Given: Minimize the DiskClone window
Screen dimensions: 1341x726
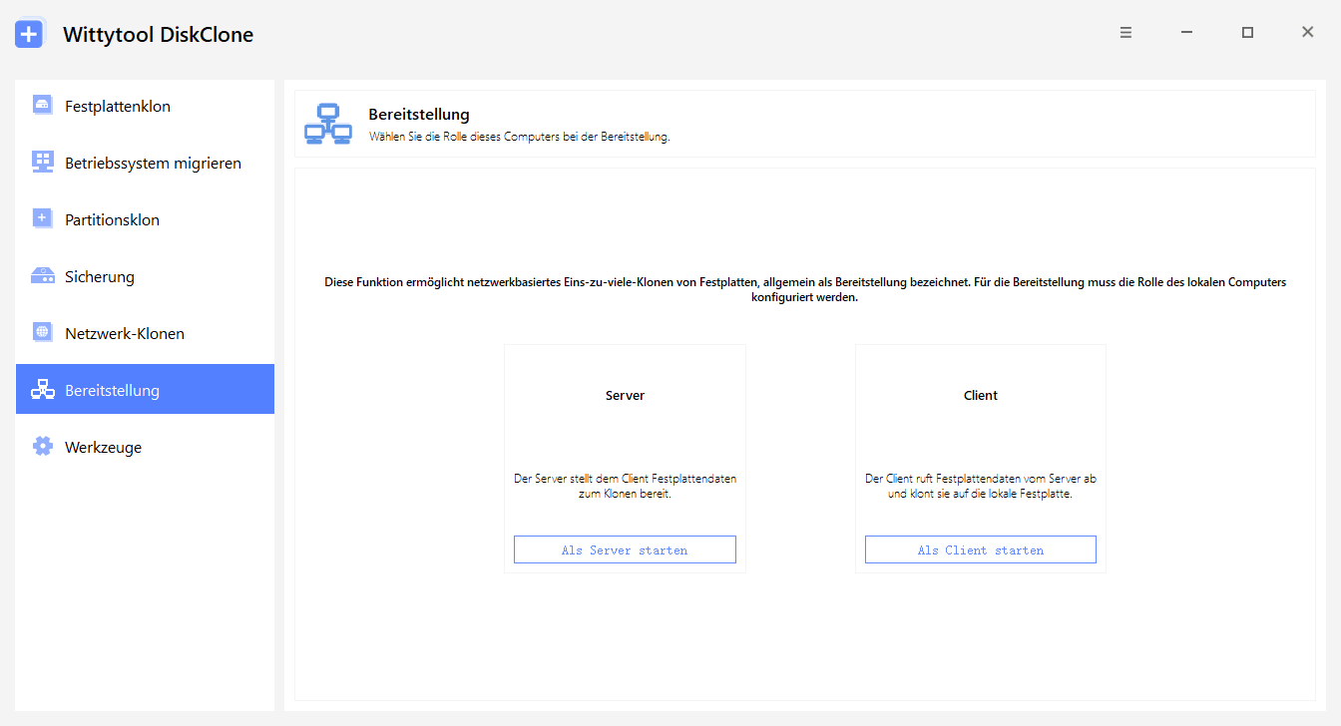Looking at the screenshot, I should [1186, 33].
